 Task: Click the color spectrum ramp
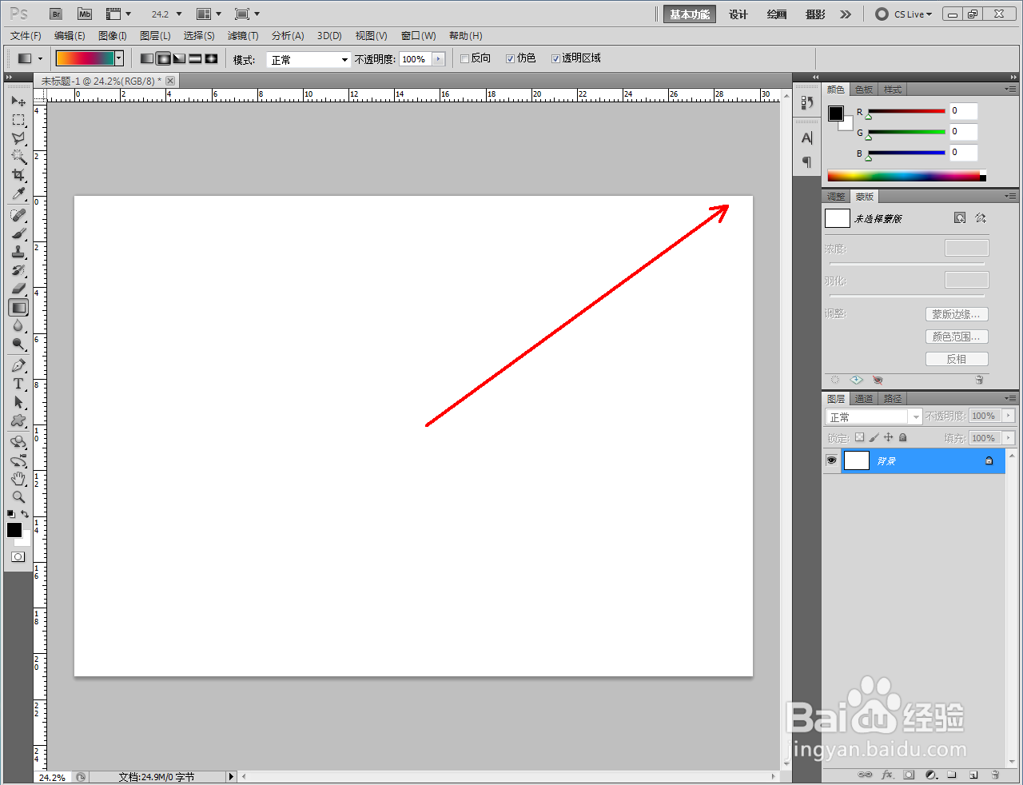click(904, 176)
